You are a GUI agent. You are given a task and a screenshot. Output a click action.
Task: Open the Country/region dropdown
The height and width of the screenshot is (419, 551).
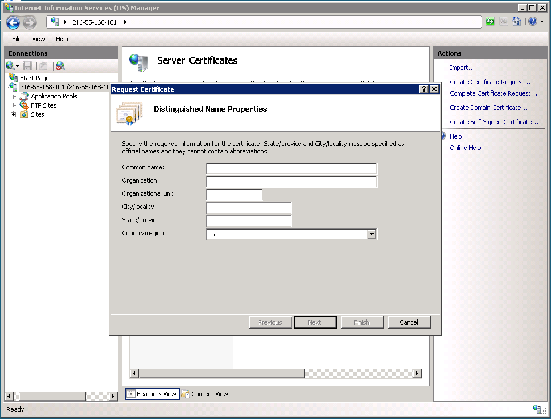[371, 234]
